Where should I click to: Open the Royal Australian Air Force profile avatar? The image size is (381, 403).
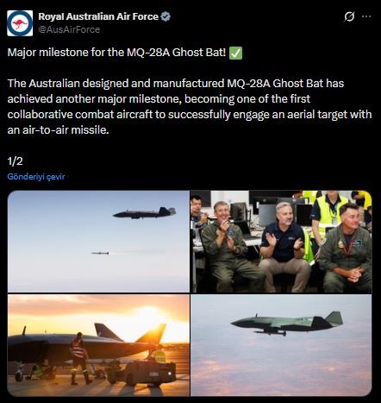point(20,23)
